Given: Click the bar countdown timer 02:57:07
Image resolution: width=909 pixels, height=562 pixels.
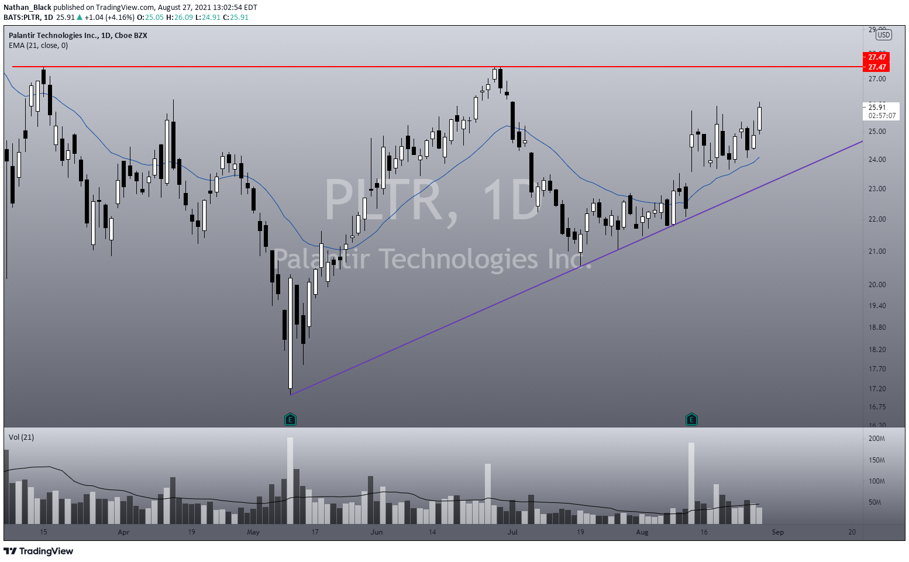Looking at the screenshot, I should pos(882,116).
